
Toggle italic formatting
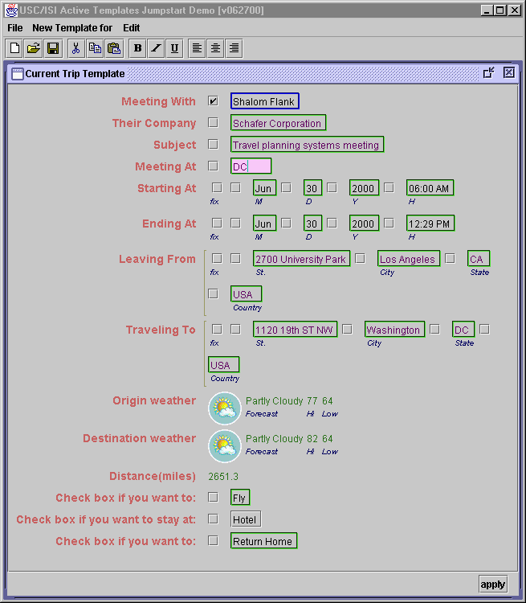tap(156, 48)
